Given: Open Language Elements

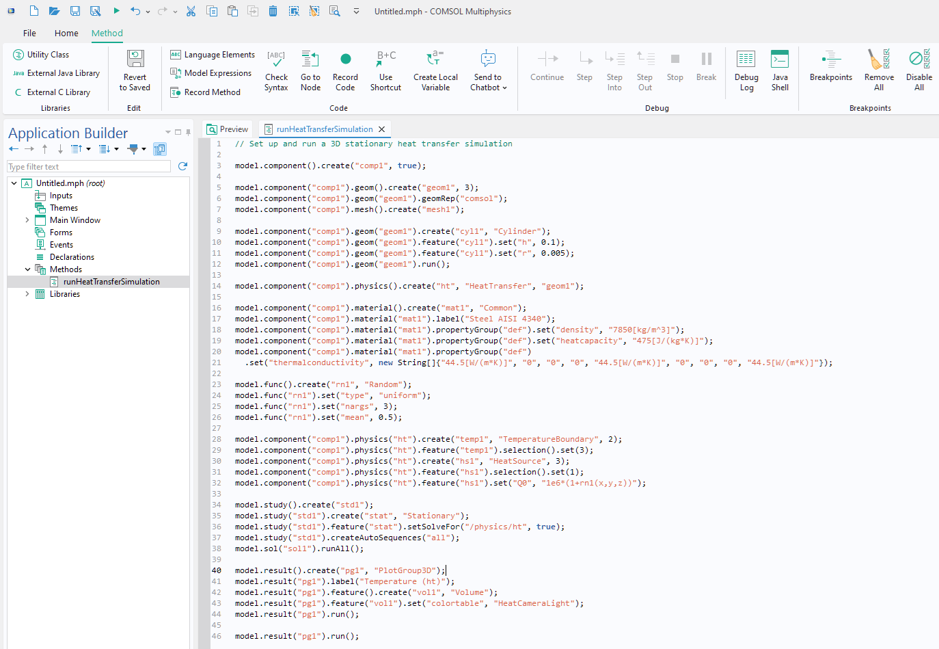Looking at the screenshot, I should 212,55.
